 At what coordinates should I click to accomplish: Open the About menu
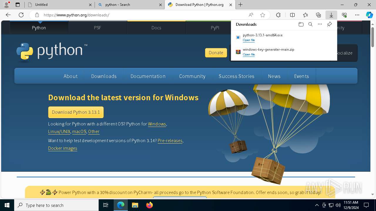point(70,76)
